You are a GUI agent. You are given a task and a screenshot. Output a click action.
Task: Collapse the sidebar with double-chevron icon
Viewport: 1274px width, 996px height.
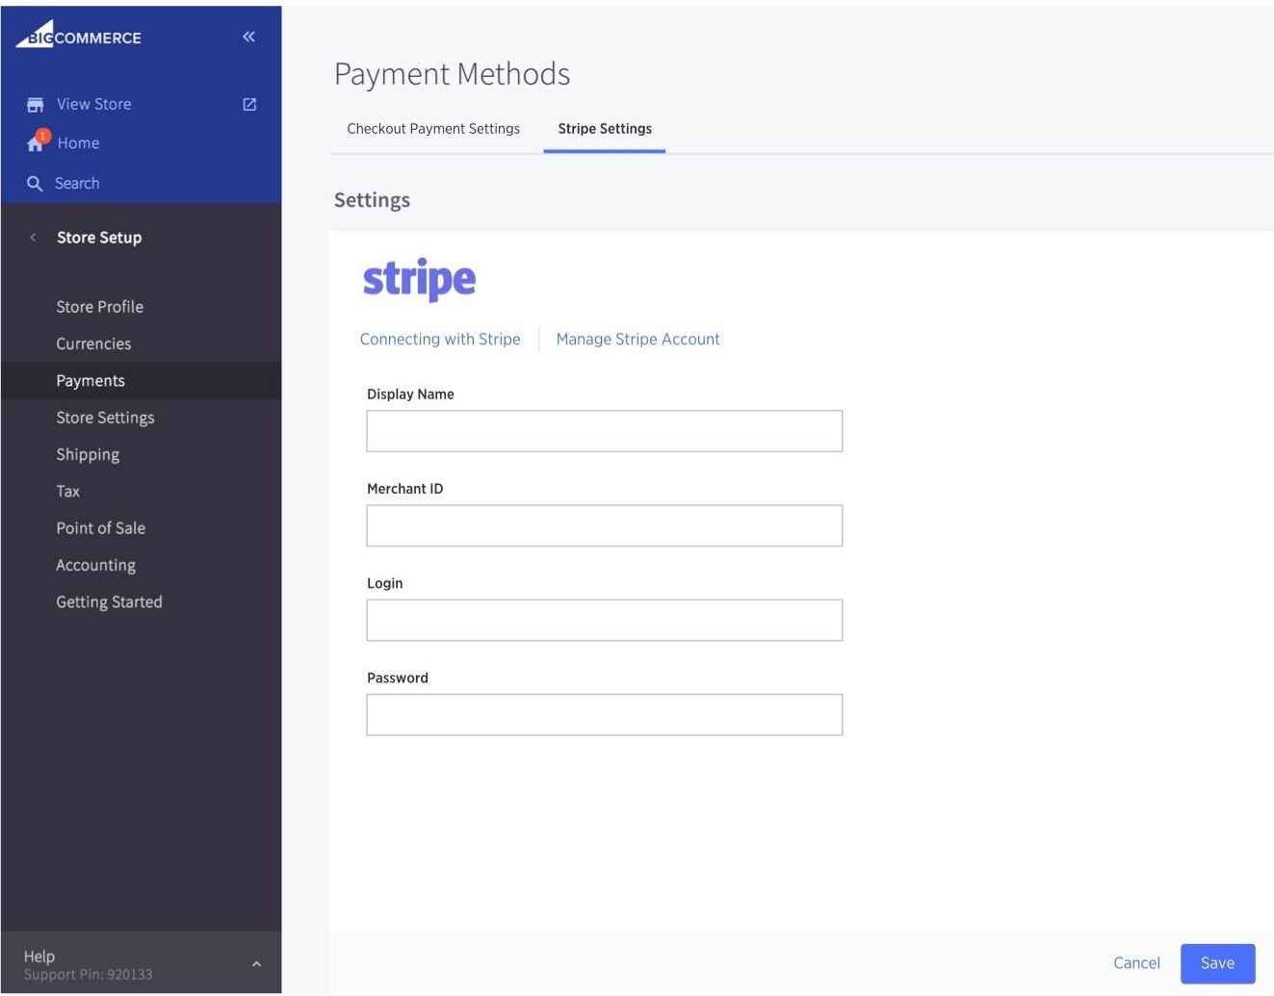point(248,37)
